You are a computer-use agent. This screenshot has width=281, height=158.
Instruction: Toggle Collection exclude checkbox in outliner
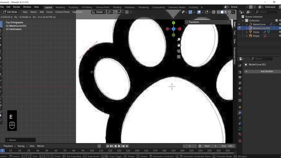tap(276, 21)
